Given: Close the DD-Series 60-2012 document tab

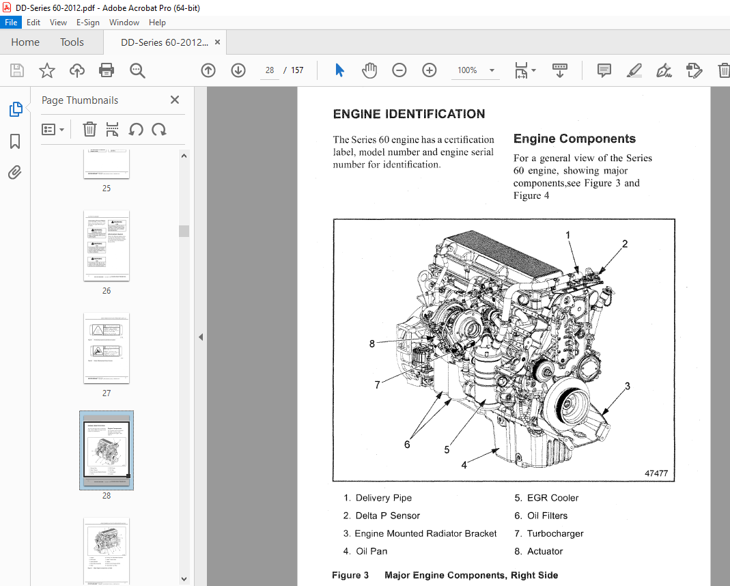Looking at the screenshot, I should pos(217,42).
